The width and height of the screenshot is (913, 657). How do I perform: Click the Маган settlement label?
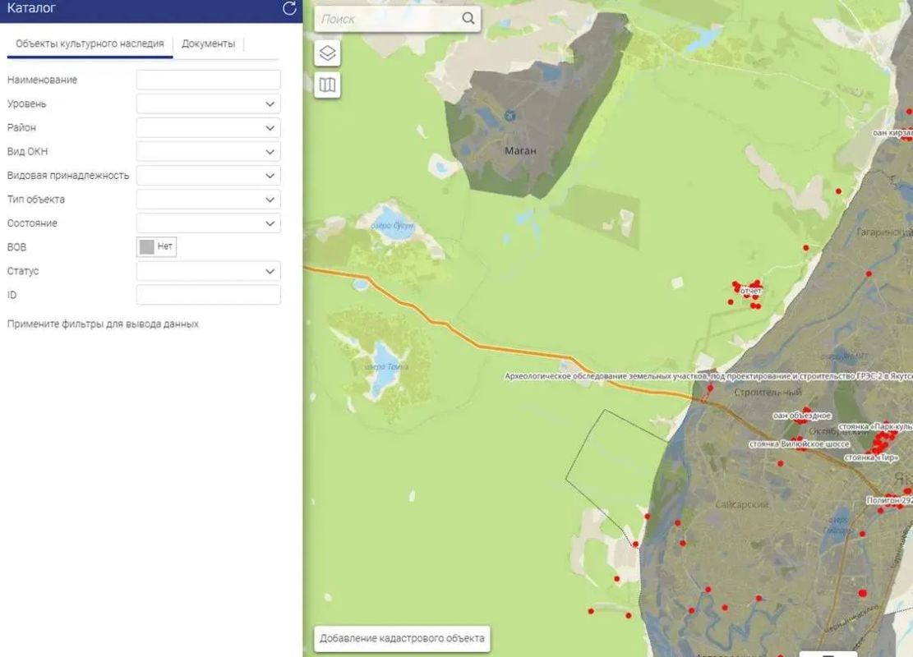tap(520, 151)
